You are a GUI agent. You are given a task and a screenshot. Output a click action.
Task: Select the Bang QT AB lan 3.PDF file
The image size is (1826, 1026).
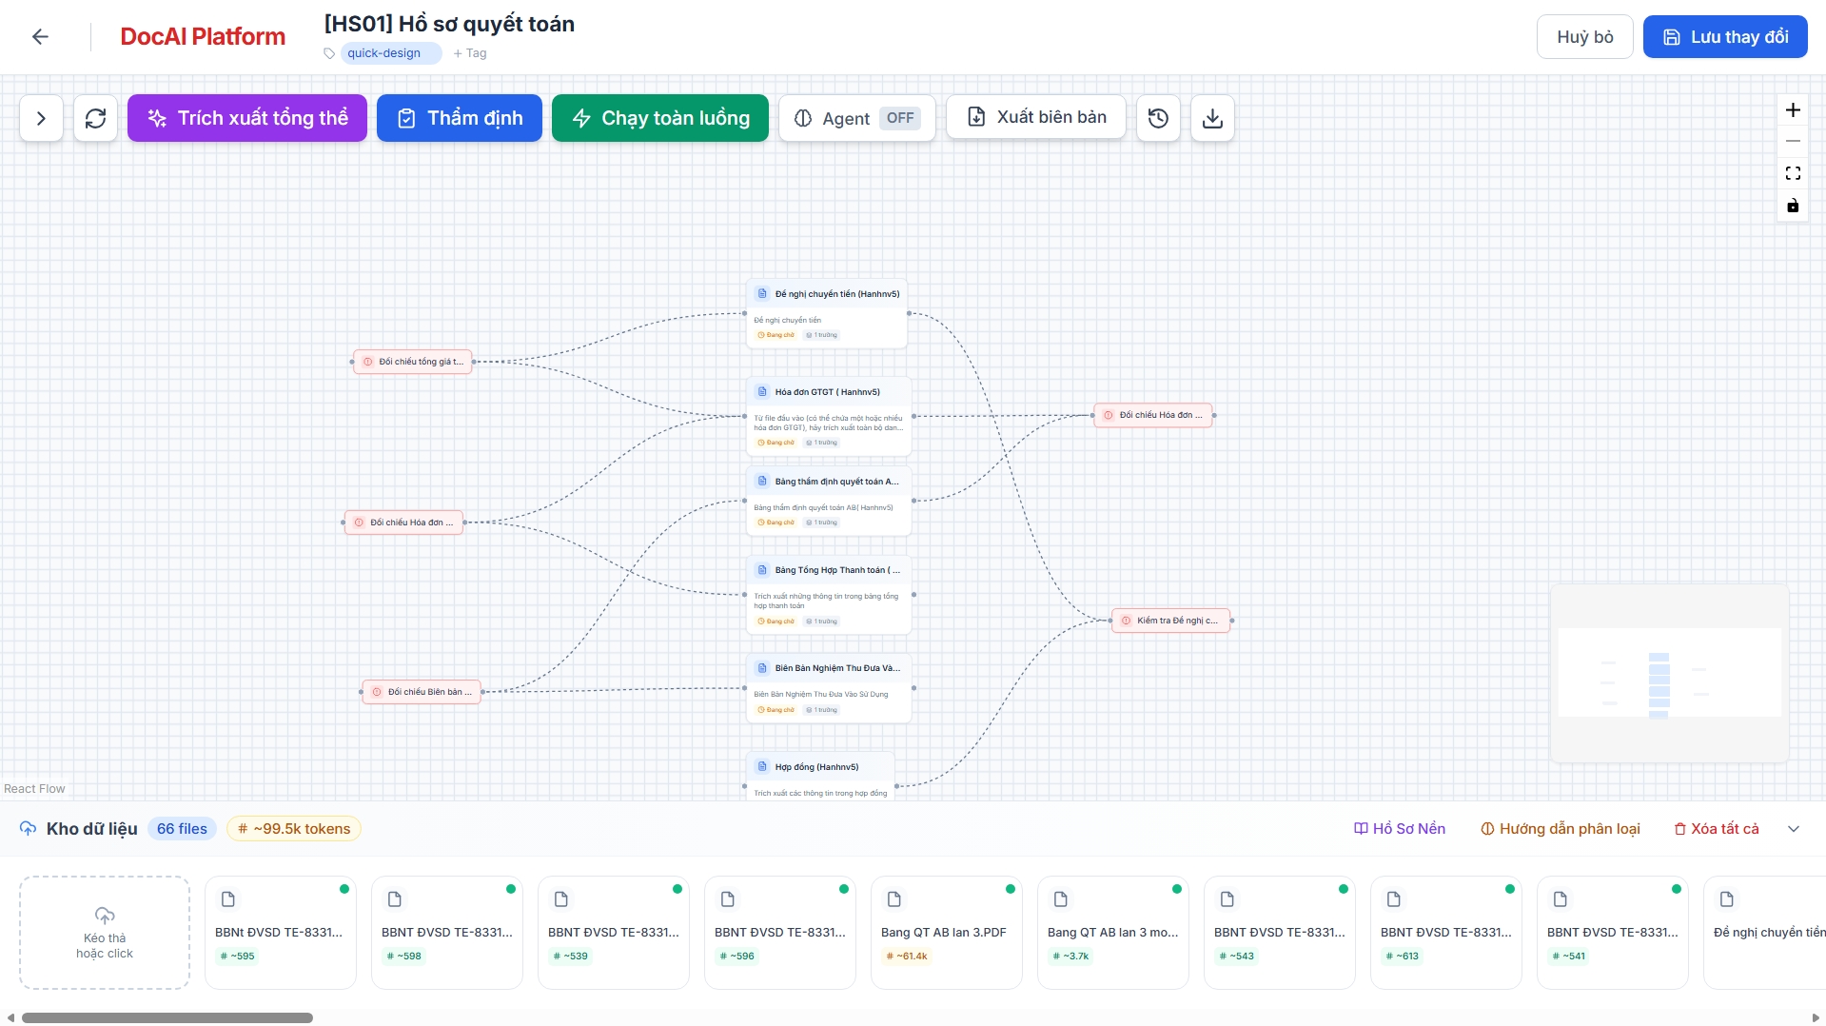946,932
